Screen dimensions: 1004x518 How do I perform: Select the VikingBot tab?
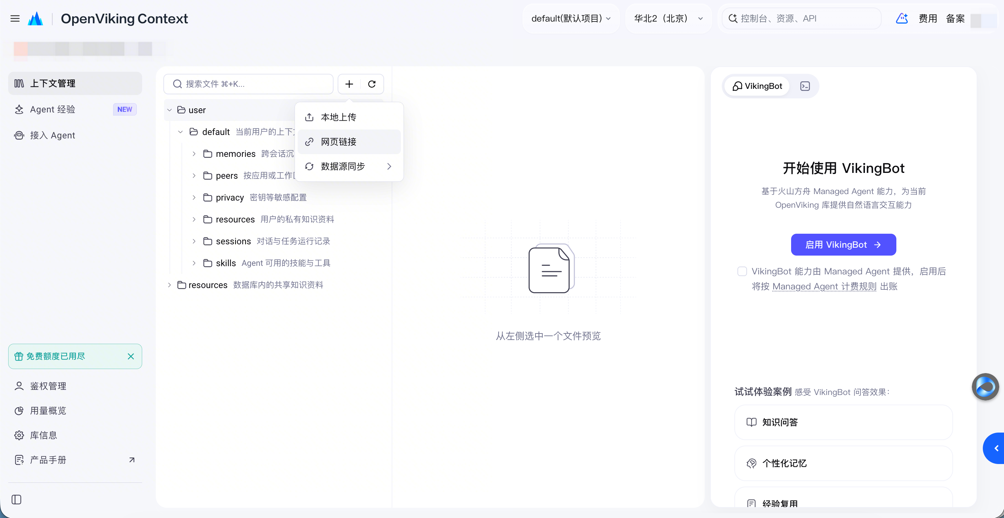pyautogui.click(x=757, y=86)
